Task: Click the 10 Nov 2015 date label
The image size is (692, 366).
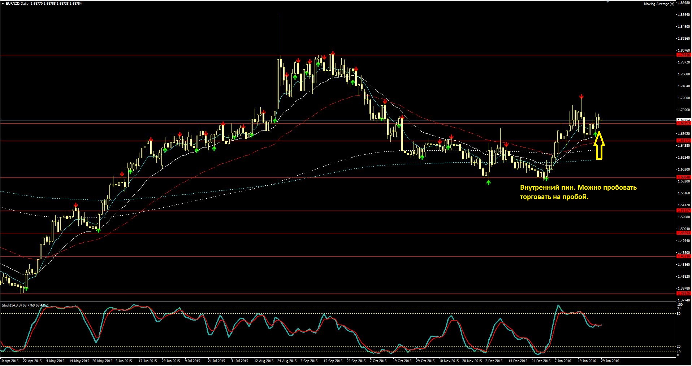Action: [449, 361]
